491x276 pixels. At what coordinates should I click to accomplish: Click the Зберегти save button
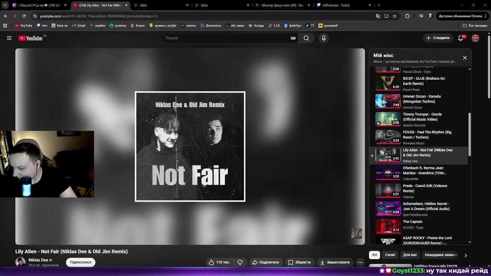300,262
